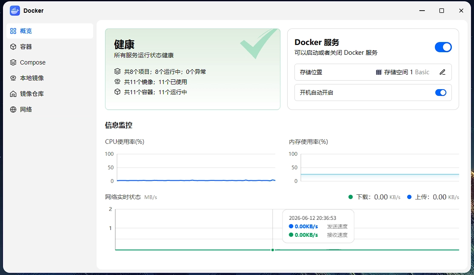Click the 所有服务运行状态健康 subtitle

coord(143,55)
